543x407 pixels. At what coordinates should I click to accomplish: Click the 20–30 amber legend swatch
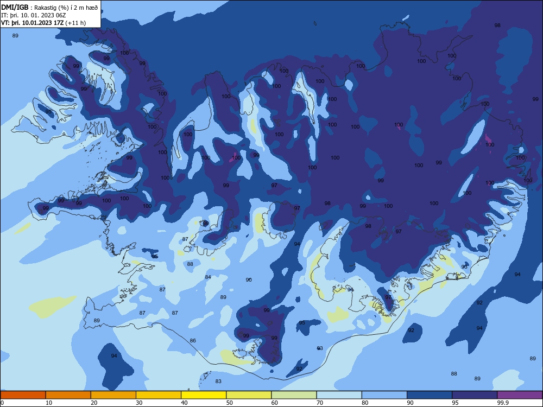(113, 395)
